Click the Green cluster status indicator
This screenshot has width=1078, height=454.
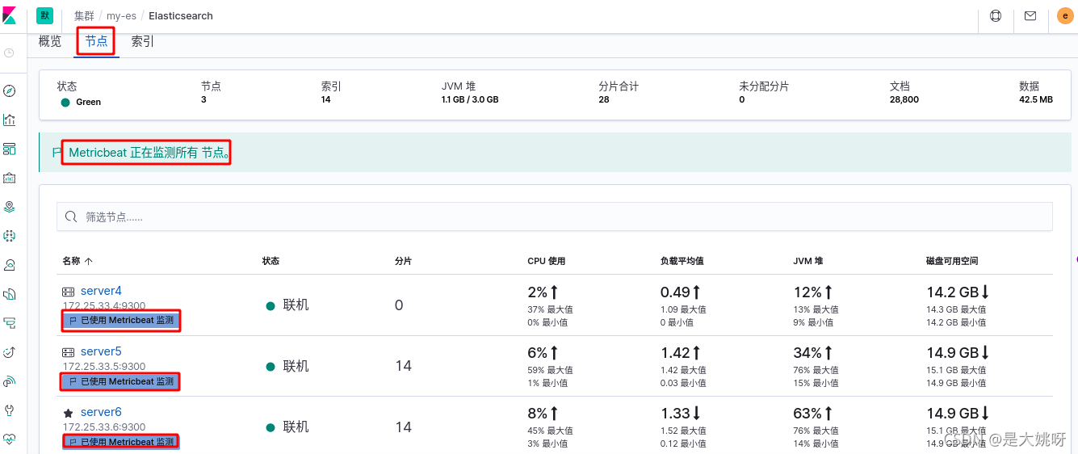coord(81,102)
